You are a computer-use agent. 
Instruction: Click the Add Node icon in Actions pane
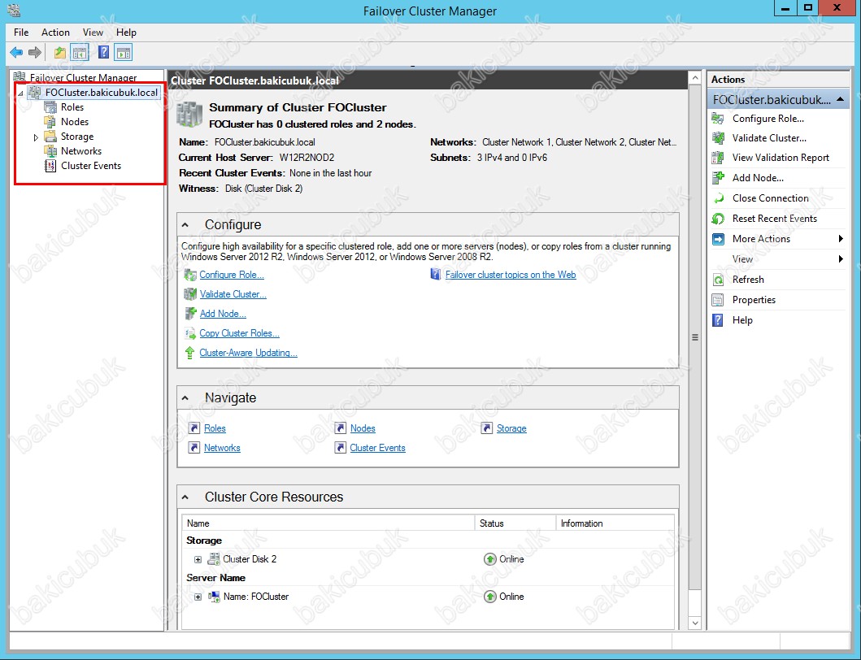[x=718, y=178]
